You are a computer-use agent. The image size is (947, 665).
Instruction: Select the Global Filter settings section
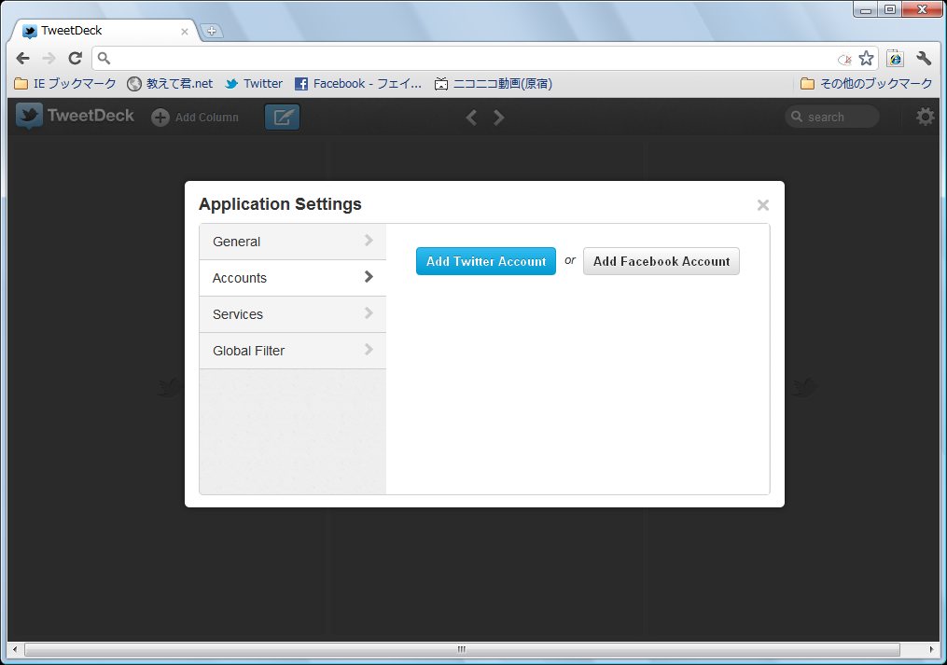(292, 351)
